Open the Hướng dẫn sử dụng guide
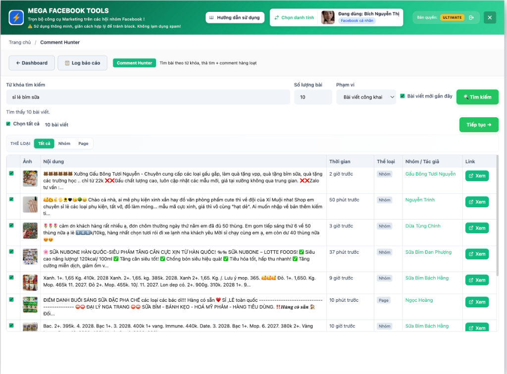The image size is (507, 374). tap(235, 17)
